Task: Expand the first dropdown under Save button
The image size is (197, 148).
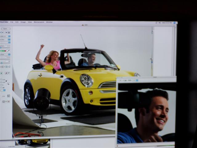Action: (9, 36)
